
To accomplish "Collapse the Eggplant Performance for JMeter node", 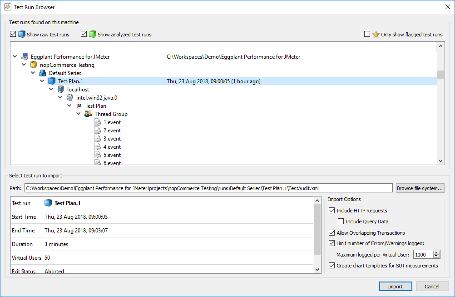I will tap(15, 56).
